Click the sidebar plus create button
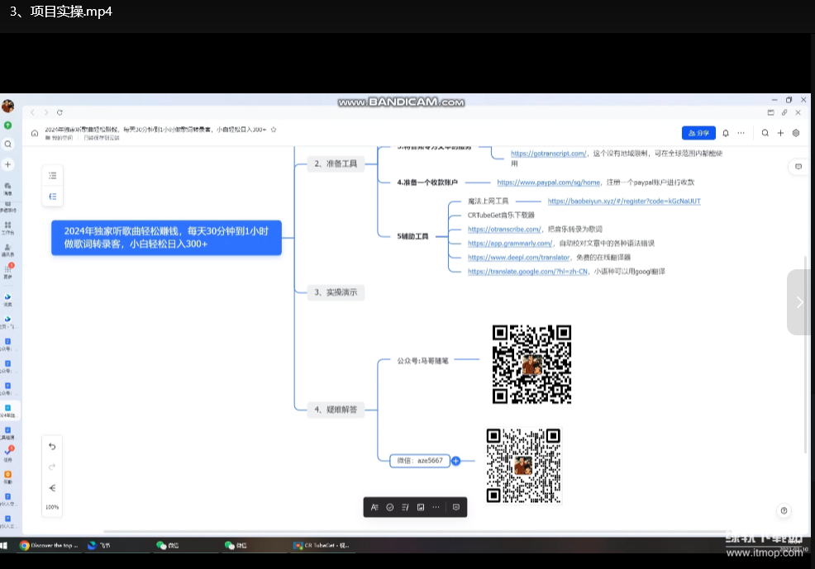 point(7,164)
